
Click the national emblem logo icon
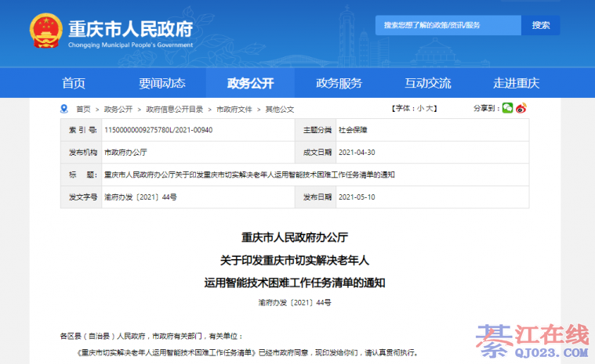click(x=45, y=30)
